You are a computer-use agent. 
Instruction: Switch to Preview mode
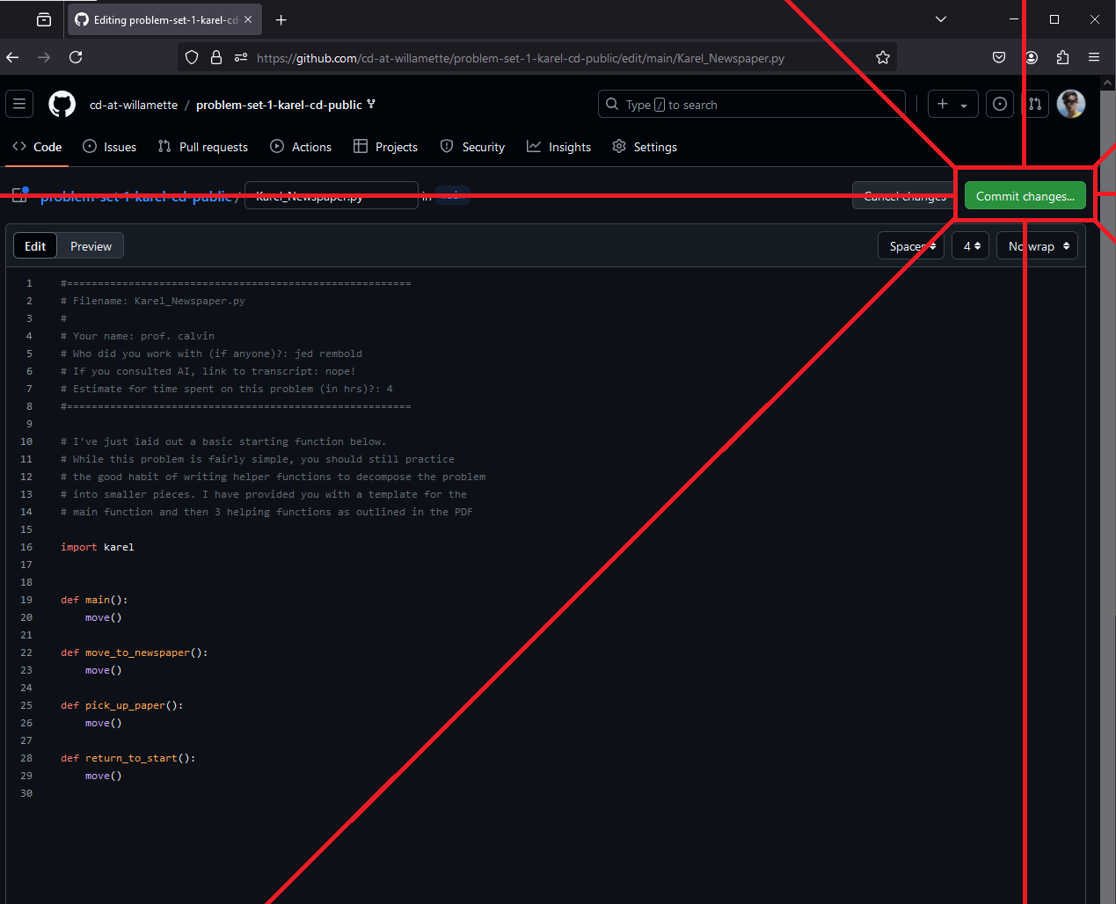91,246
